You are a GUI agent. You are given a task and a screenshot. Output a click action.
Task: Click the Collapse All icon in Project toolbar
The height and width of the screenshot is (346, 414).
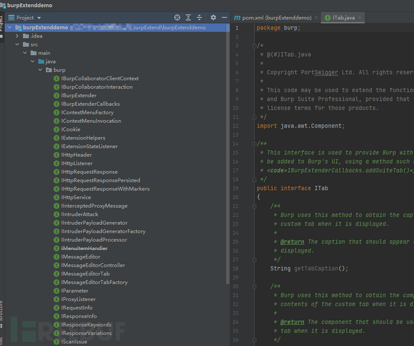pos(199,17)
